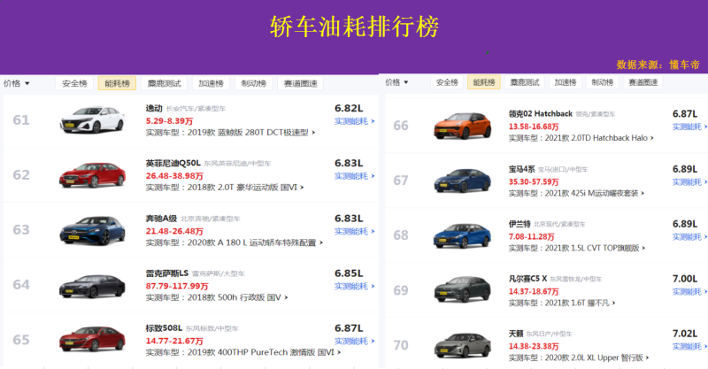Screen dimensions: 708x369
Task: Open the red 英菲尼迪Q50L car image
Action: coord(92,175)
